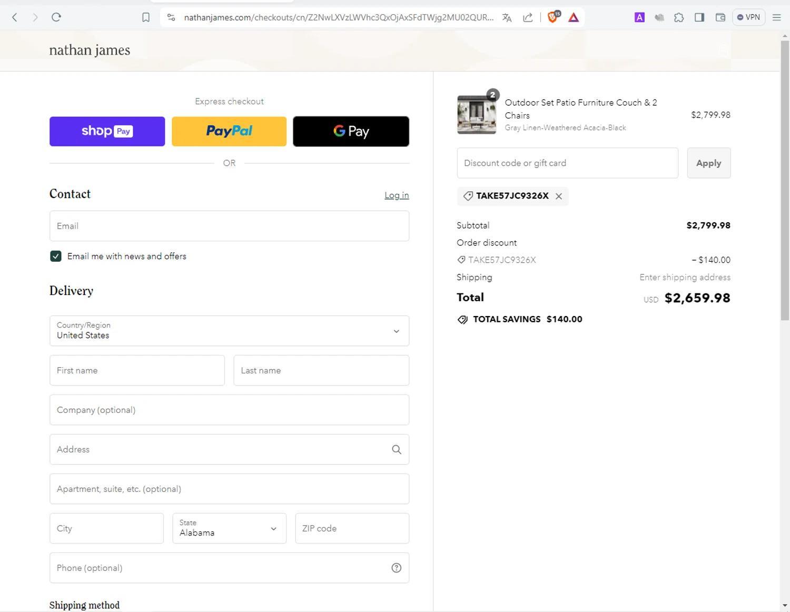The image size is (790, 612).
Task: Open the translate page icon
Action: (x=507, y=17)
